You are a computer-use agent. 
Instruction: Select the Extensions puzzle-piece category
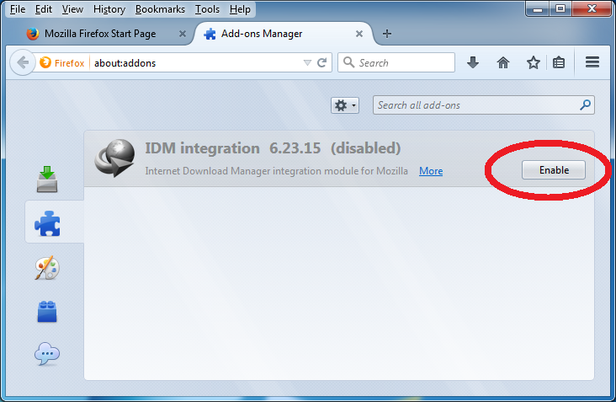pos(47,223)
